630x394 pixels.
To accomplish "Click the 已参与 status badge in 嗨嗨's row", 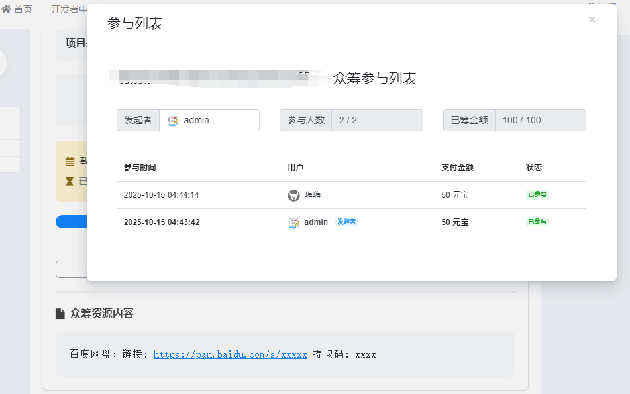I will pyautogui.click(x=537, y=195).
